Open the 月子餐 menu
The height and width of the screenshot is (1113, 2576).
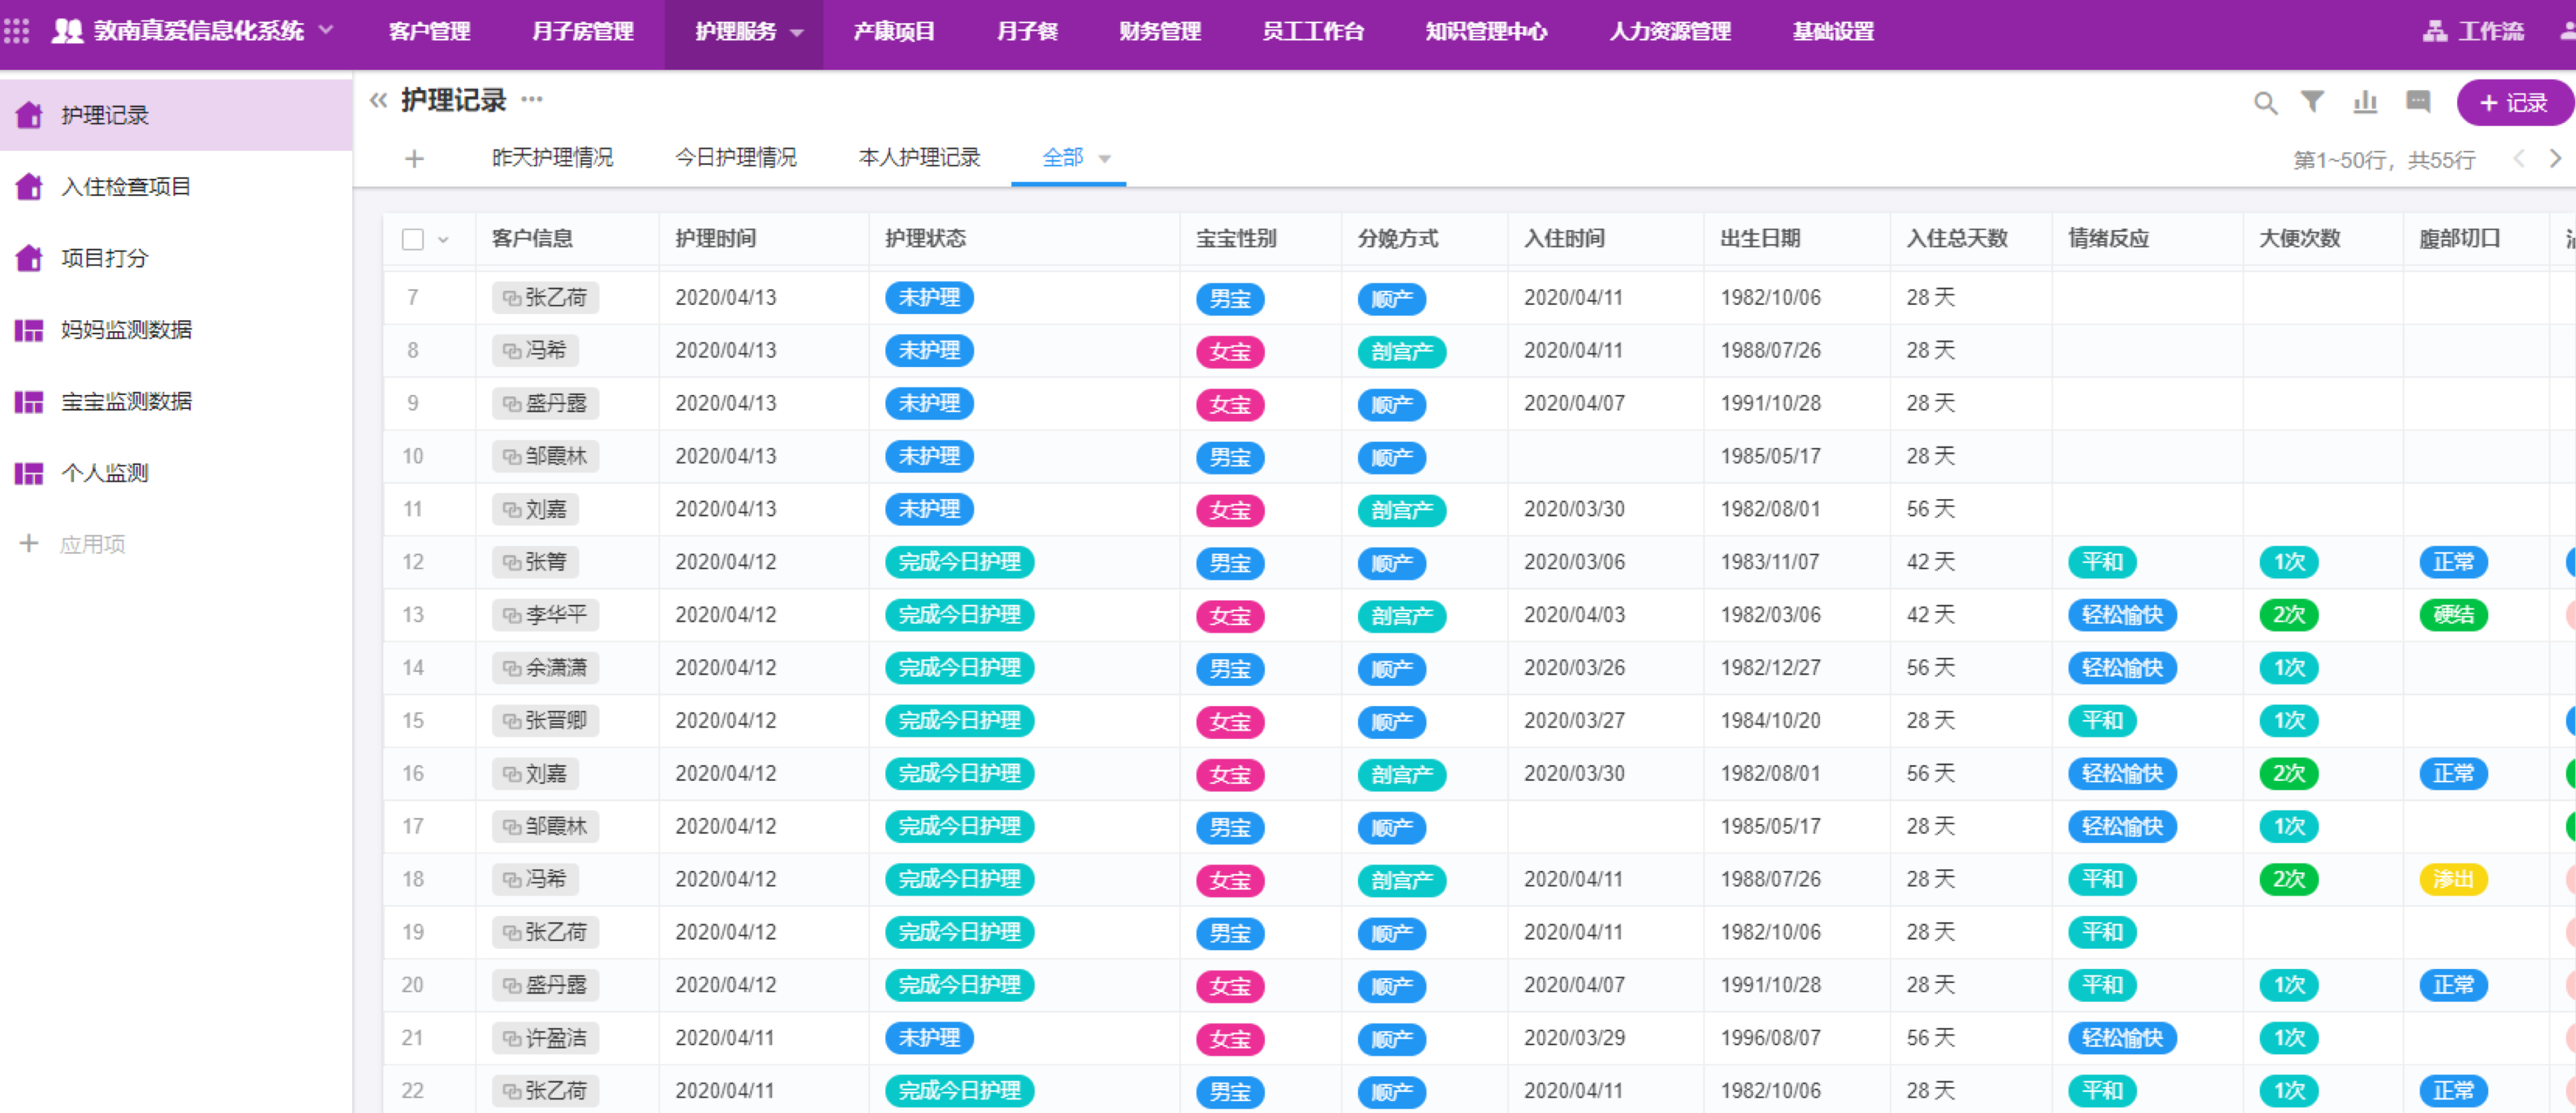point(1027,31)
